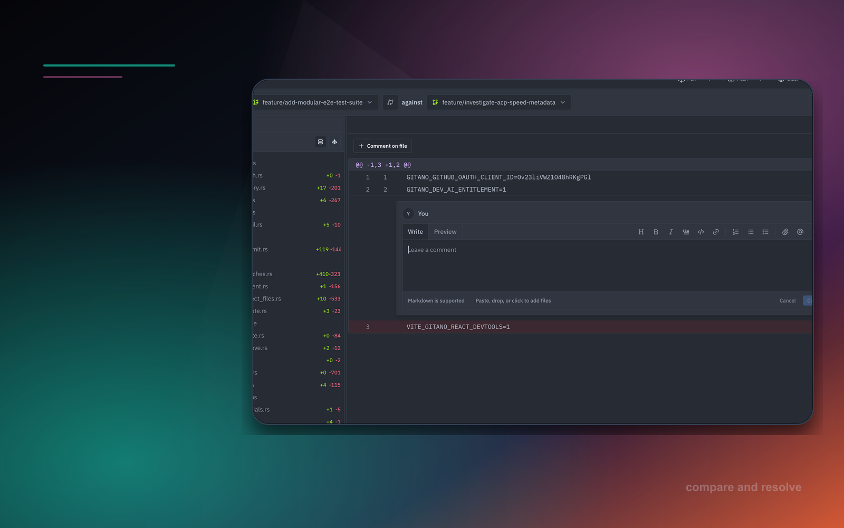Click 'Markdown is supported' link

pos(436,301)
